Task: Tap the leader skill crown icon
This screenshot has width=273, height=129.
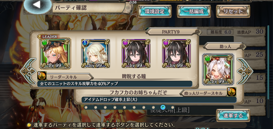Action: [x=42, y=76]
